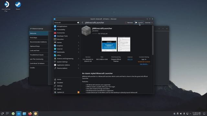
Task: Select Welcome tab in Nobara window
Action: pyautogui.click(x=38, y=33)
